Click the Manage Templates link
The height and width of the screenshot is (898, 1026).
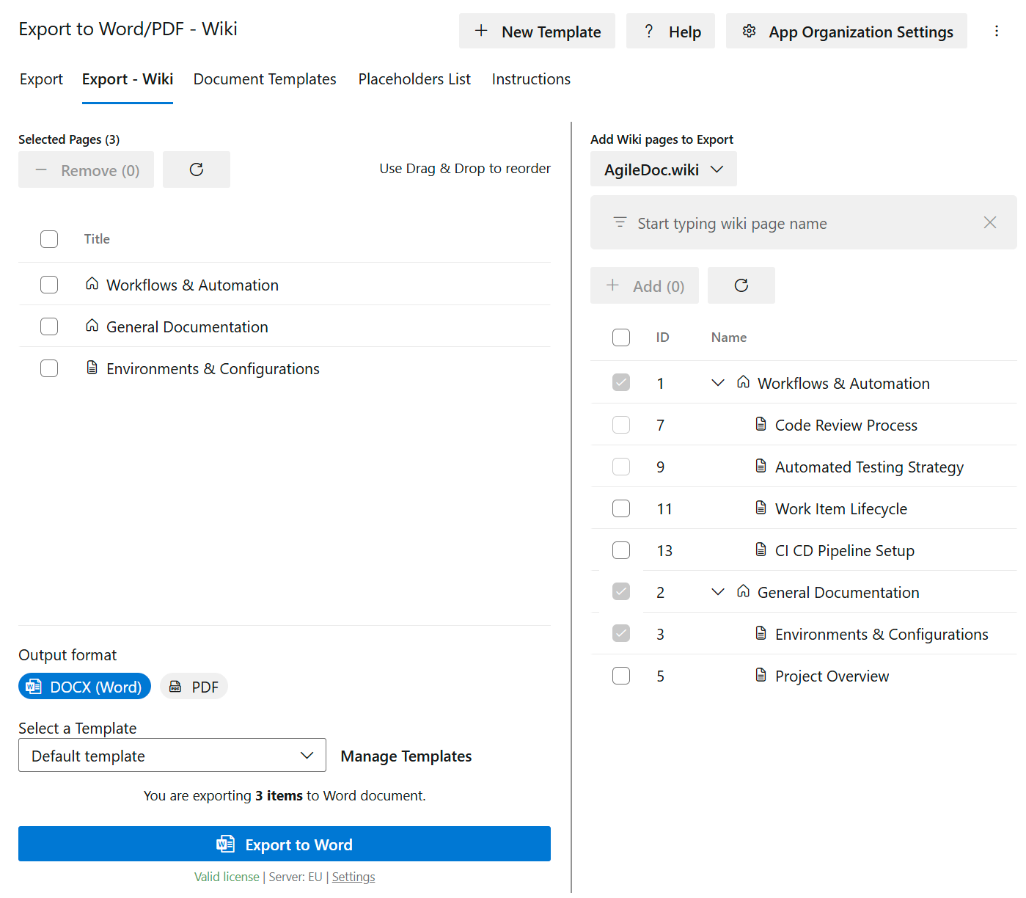[x=406, y=756]
